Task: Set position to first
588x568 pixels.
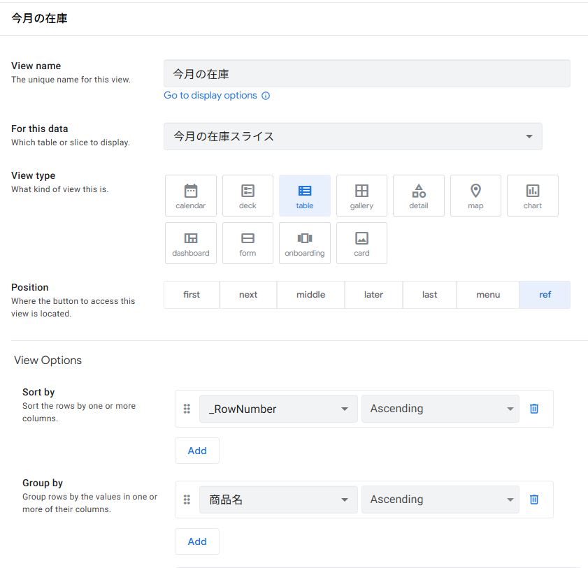Action: click(x=192, y=295)
